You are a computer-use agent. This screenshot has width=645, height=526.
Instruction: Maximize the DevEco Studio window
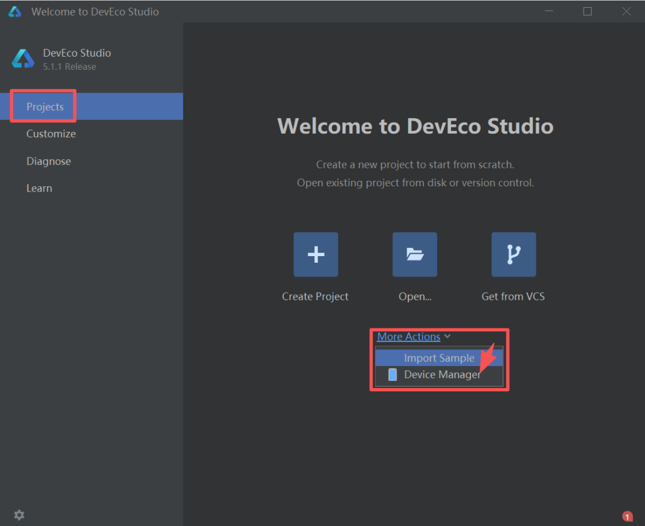[588, 11]
